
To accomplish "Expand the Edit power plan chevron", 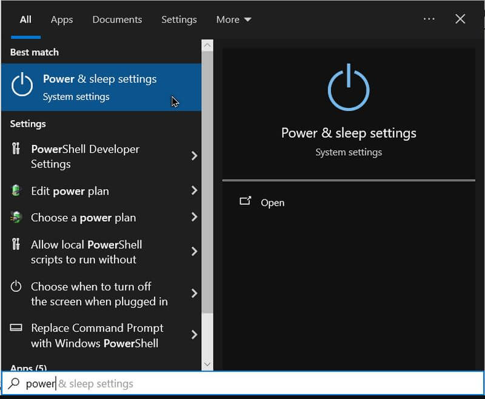I will (194, 191).
